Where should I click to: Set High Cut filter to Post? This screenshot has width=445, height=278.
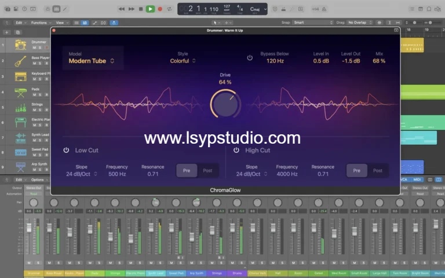(x=378, y=170)
